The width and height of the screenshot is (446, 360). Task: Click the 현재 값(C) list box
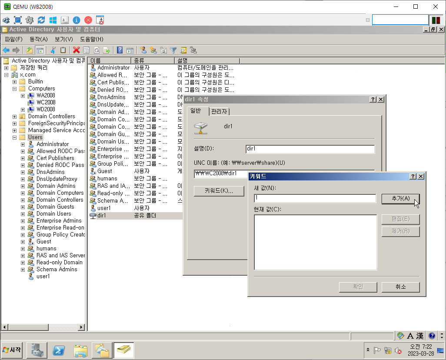pyautogui.click(x=316, y=242)
